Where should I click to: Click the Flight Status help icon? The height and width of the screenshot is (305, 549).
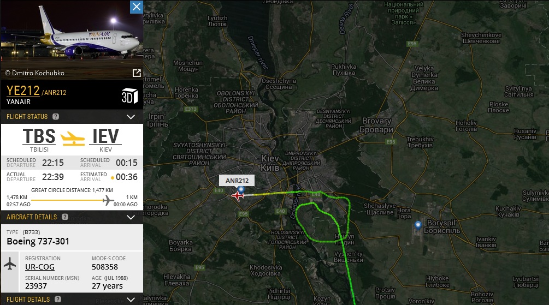click(56, 116)
